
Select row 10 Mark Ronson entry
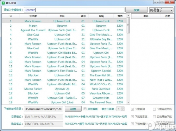64,62
